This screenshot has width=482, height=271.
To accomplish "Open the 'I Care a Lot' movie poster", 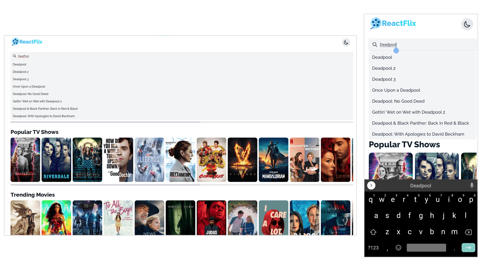I will tap(274, 218).
